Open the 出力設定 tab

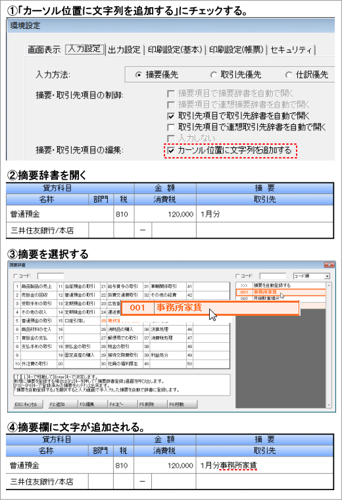tap(124, 50)
